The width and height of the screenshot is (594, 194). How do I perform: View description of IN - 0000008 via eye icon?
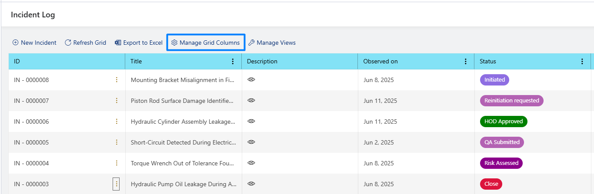(x=251, y=79)
